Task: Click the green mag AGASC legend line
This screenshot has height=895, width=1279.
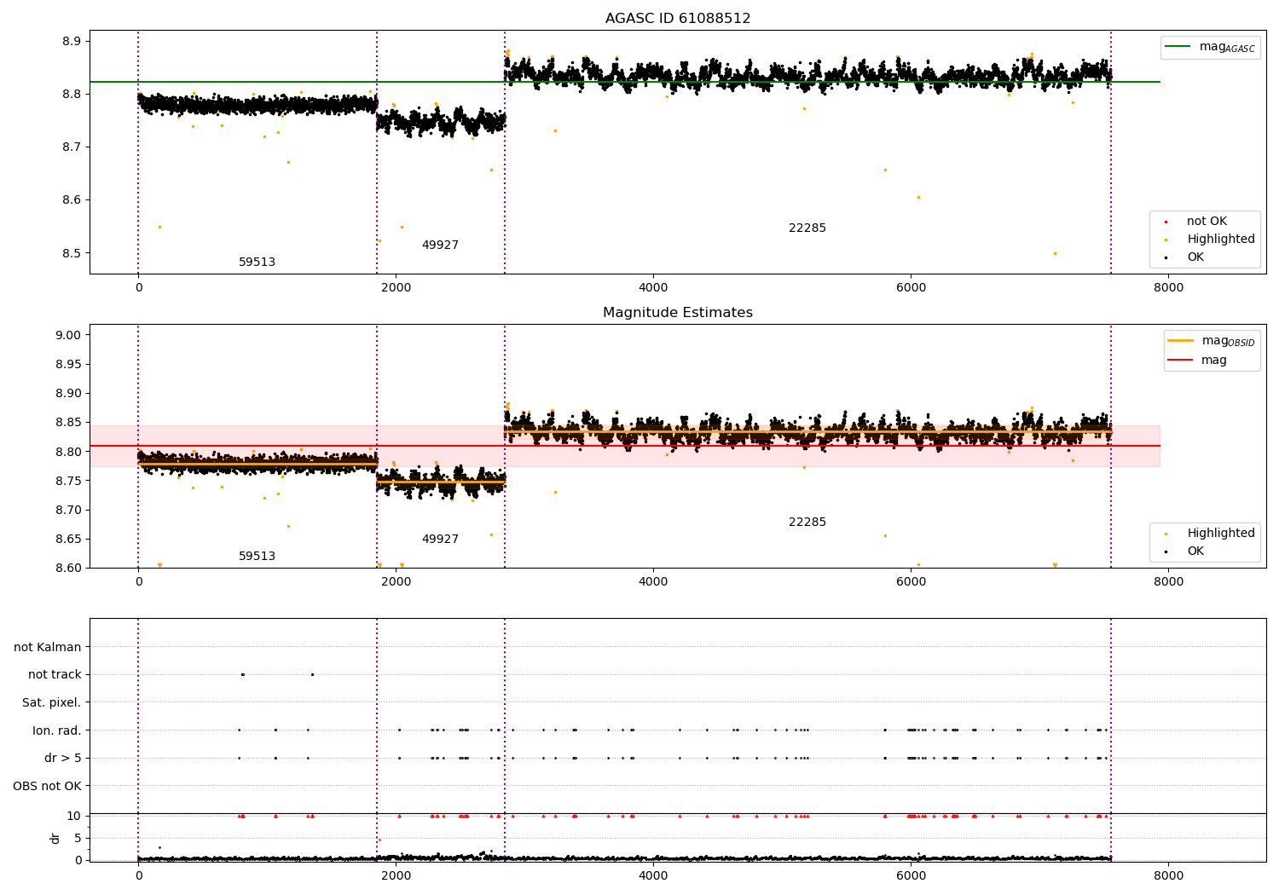Action: pos(1179,47)
